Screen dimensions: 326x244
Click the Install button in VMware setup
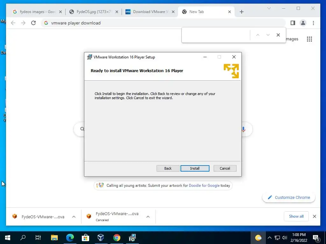coord(195,168)
